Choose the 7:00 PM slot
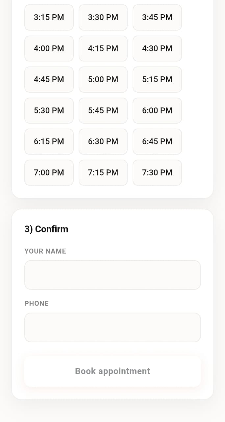225x422 pixels. tap(49, 172)
